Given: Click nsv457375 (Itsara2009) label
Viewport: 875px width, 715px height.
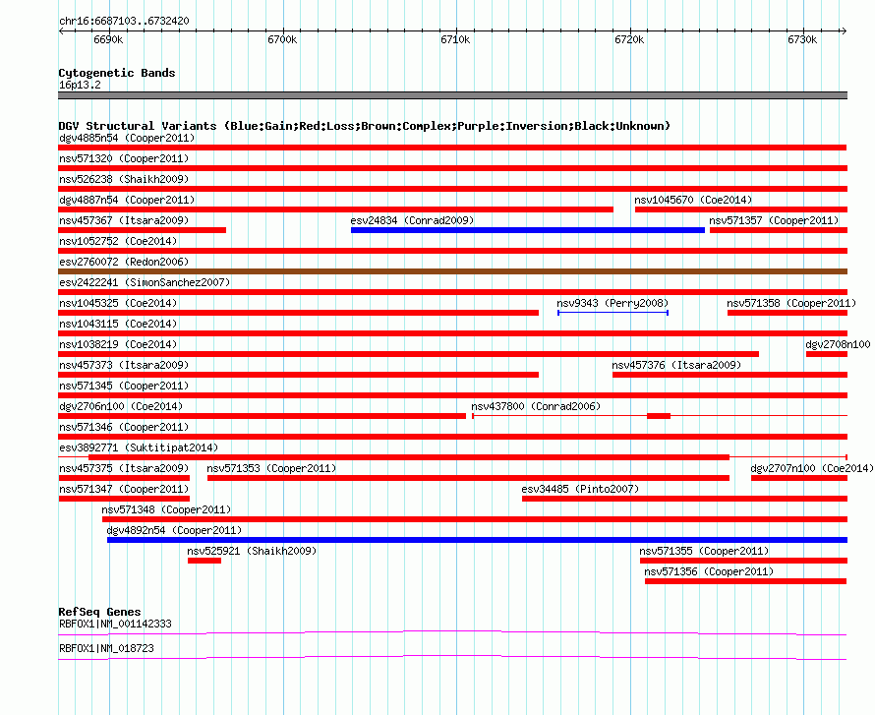Looking at the screenshot, I should (124, 468).
